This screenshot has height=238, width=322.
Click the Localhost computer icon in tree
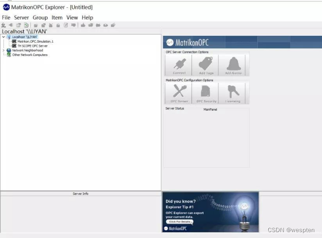9,37
